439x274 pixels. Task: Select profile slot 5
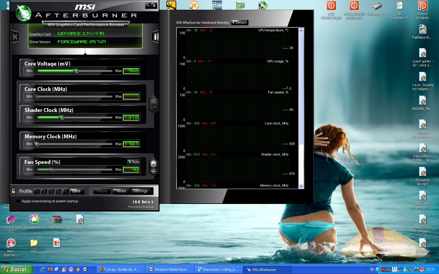[66, 191]
